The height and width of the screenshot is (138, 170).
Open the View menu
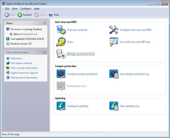coord(15,9)
